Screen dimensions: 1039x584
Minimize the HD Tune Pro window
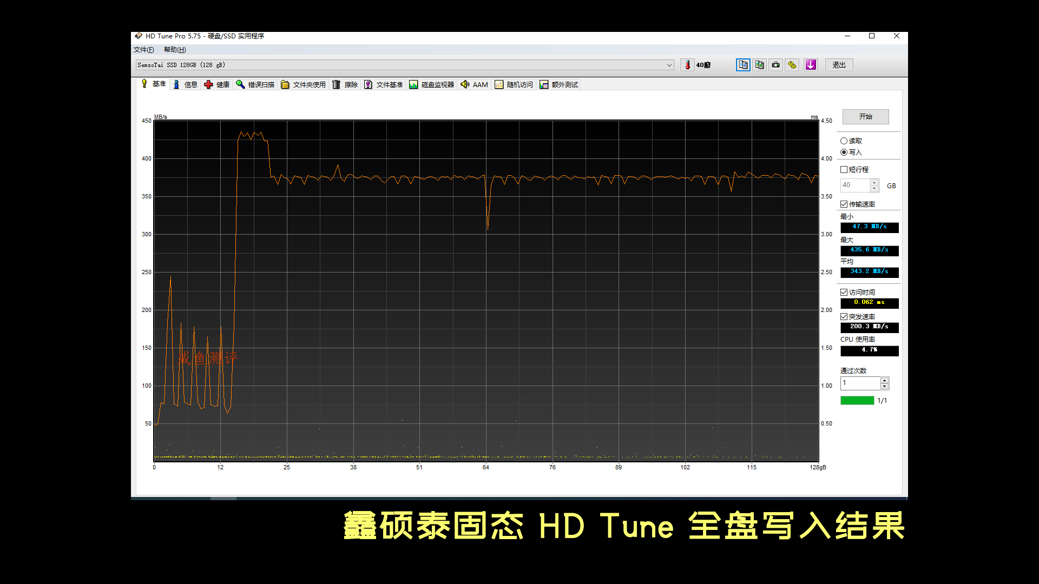tap(847, 36)
